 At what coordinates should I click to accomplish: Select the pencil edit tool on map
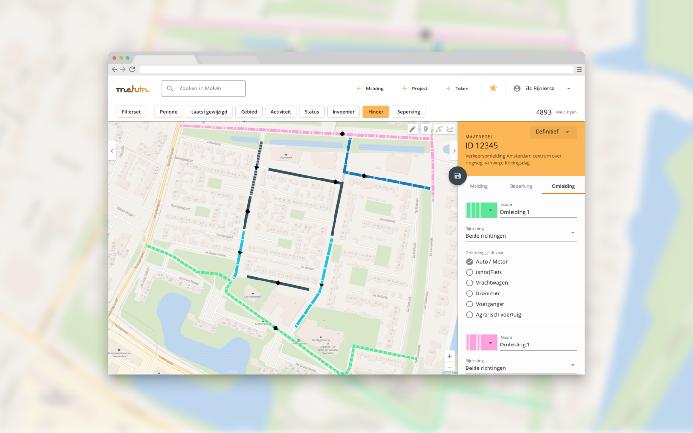(x=412, y=129)
